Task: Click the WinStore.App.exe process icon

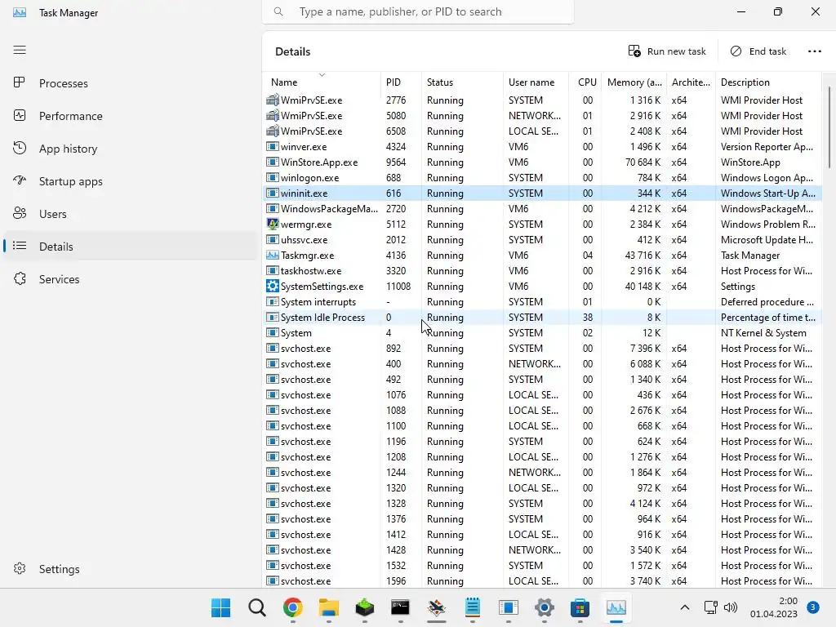Action: [x=273, y=162]
